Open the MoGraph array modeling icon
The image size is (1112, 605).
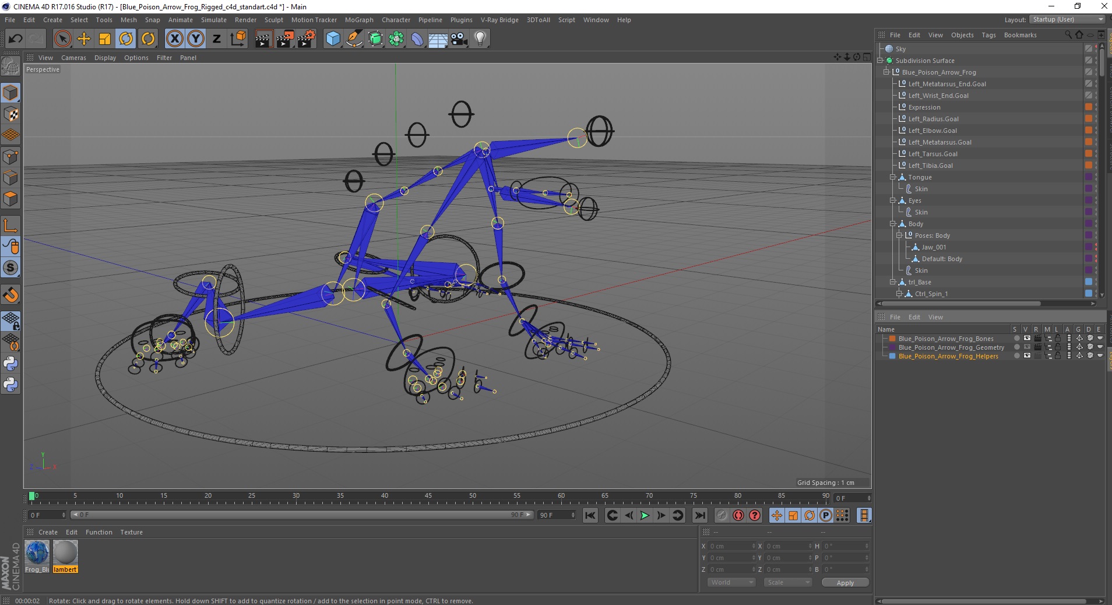396,39
